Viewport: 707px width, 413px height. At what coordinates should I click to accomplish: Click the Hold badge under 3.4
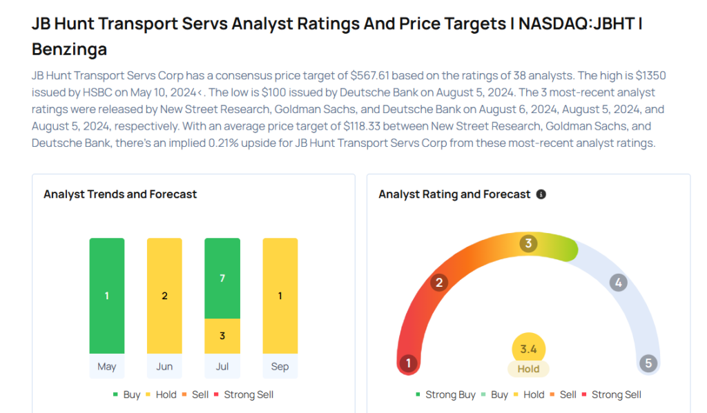point(528,369)
